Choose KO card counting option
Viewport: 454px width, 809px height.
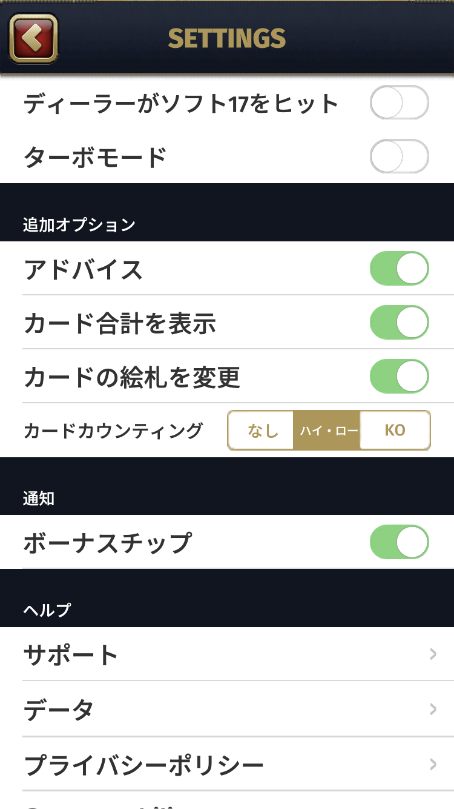(x=395, y=431)
